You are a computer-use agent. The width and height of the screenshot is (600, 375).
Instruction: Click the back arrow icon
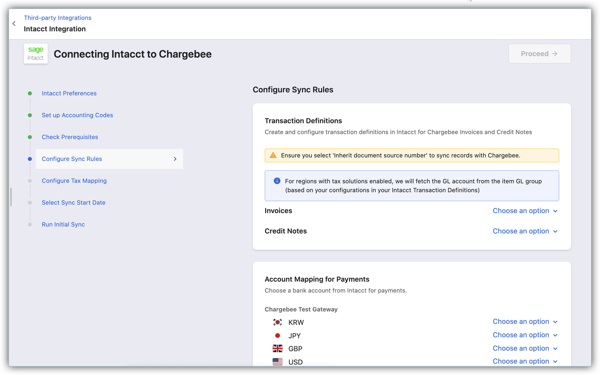(14, 24)
